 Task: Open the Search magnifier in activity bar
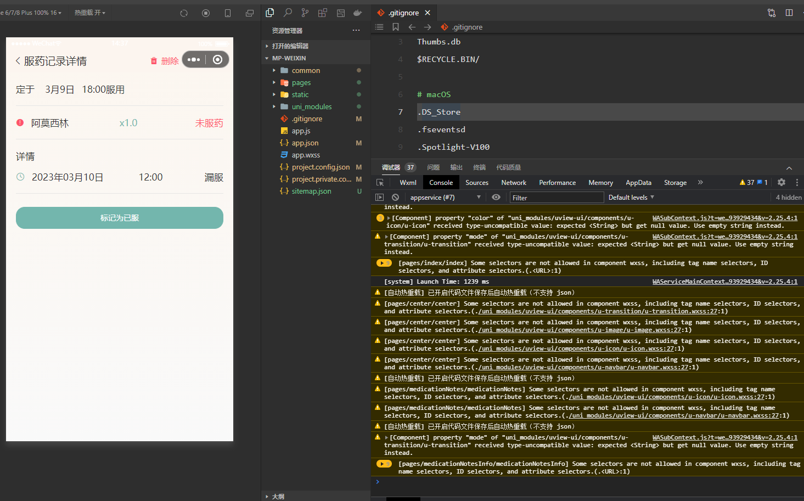tap(288, 13)
